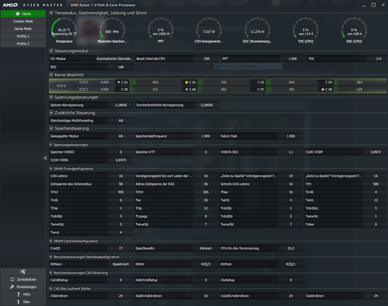
Task: Click the white star on core C 08
Action: 323,89
